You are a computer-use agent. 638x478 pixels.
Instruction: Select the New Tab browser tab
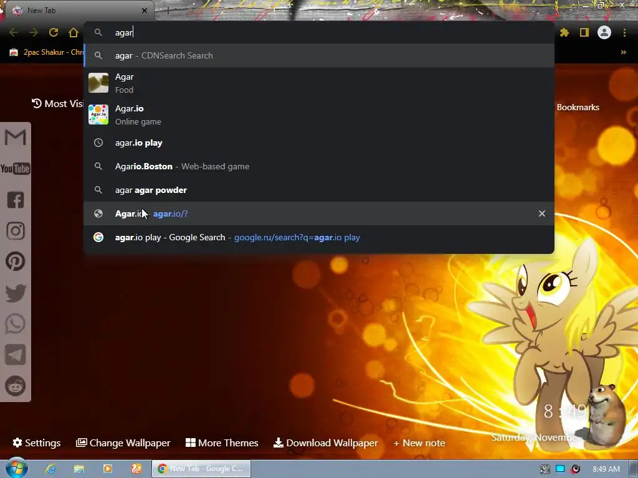point(77,11)
